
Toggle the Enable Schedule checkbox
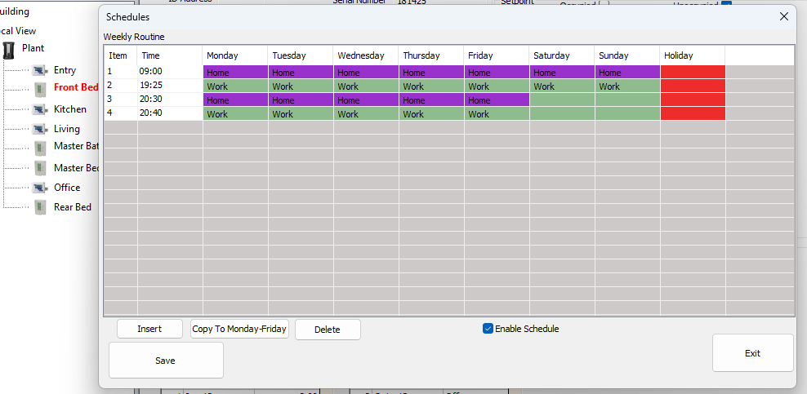pyautogui.click(x=488, y=329)
